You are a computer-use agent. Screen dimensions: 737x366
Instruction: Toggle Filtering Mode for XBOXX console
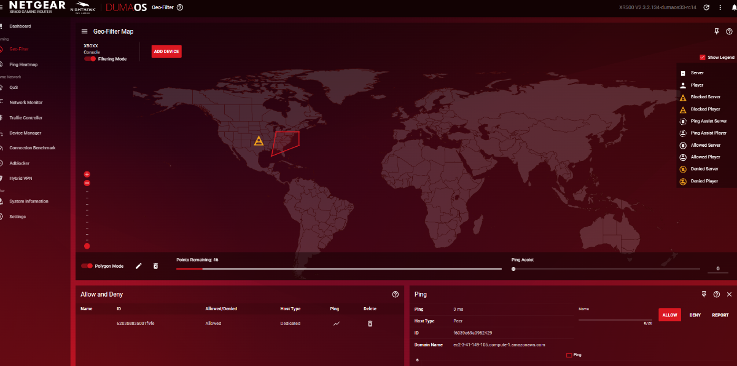pos(90,59)
